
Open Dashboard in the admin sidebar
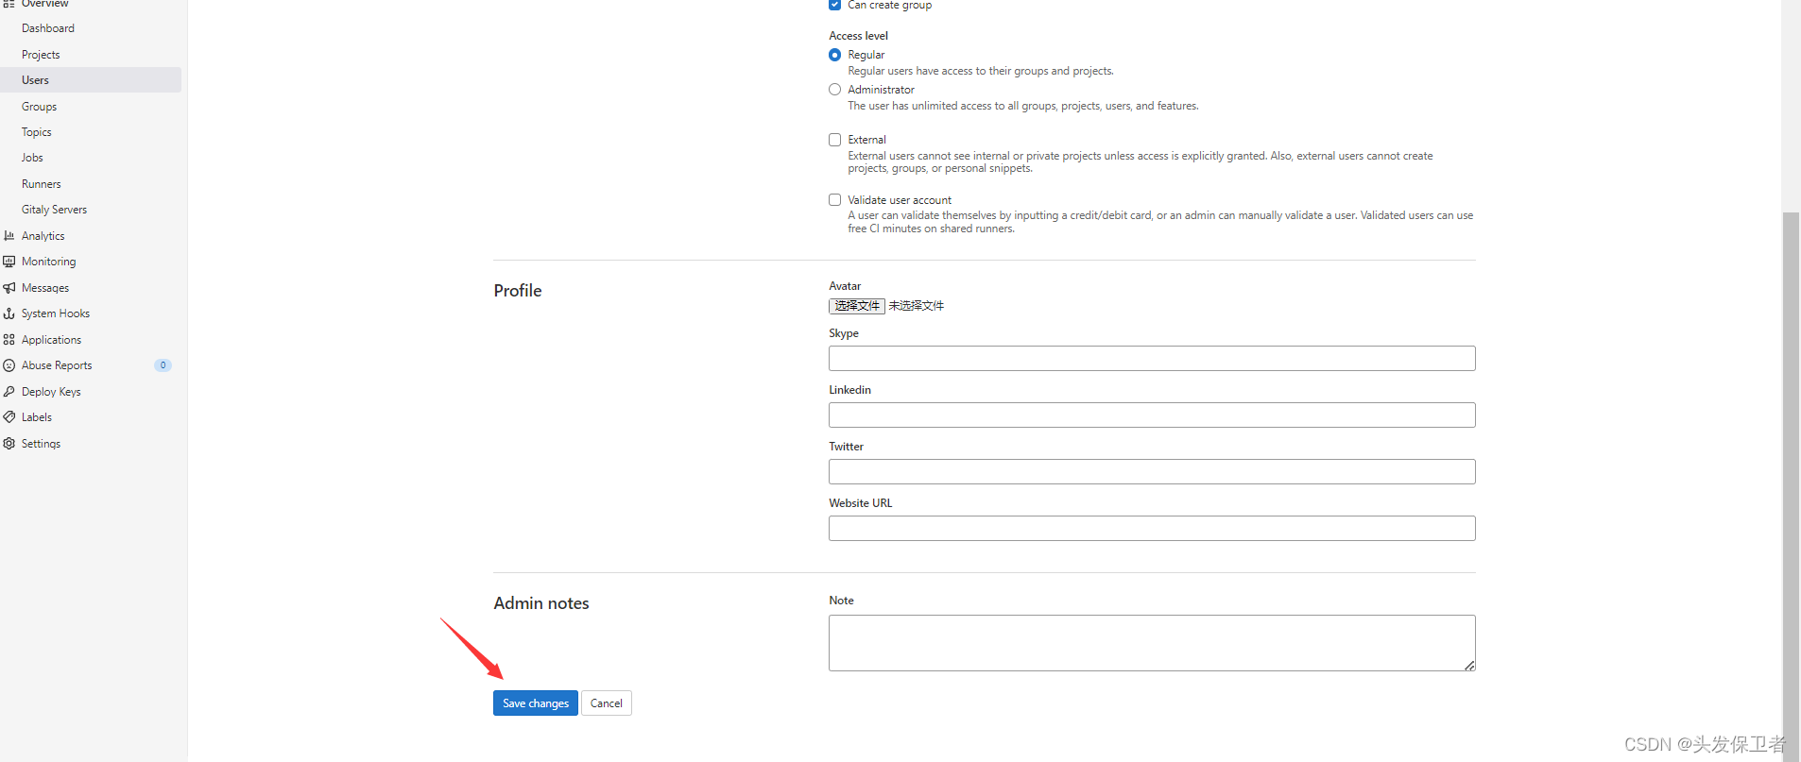pyautogui.click(x=91, y=28)
